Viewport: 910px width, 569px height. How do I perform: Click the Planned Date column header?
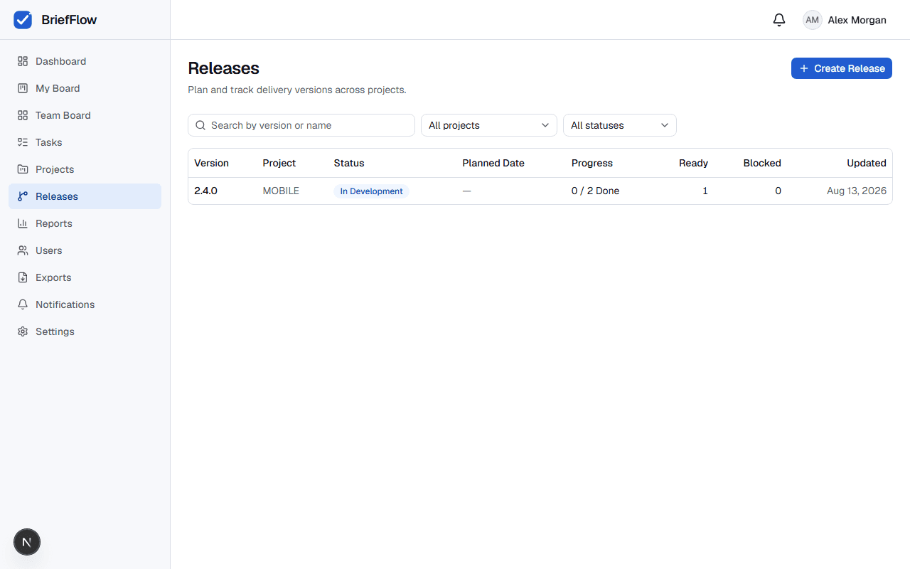pos(493,163)
